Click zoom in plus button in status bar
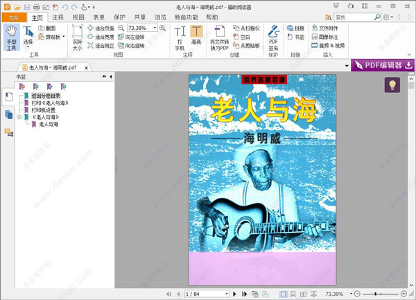 [404, 294]
